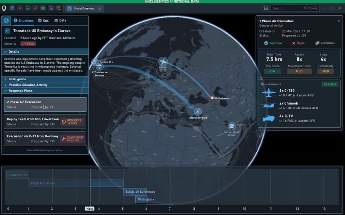Open the Data tab

pyautogui.click(x=60, y=21)
